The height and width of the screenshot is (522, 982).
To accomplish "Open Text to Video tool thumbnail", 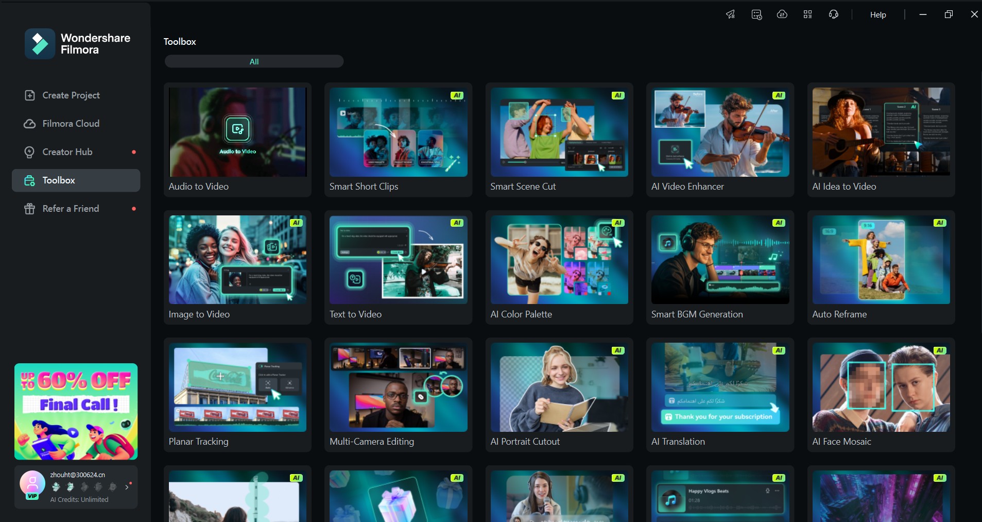I will click(x=399, y=260).
